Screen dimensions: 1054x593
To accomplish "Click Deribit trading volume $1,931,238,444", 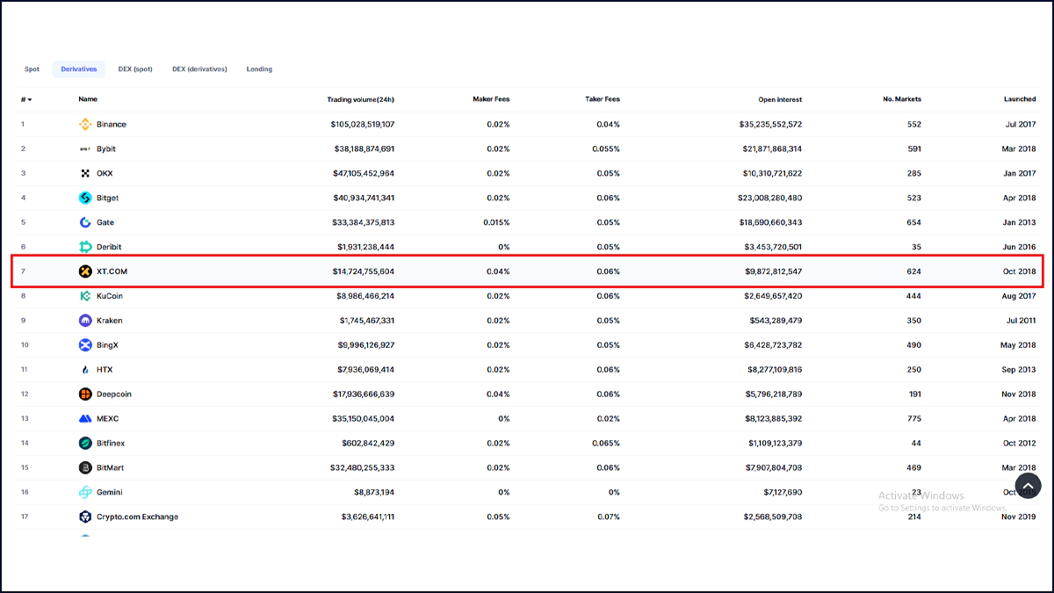I will [366, 248].
